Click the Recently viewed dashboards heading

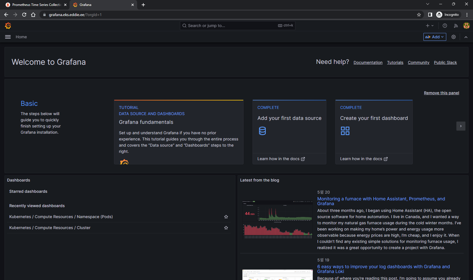(37, 206)
